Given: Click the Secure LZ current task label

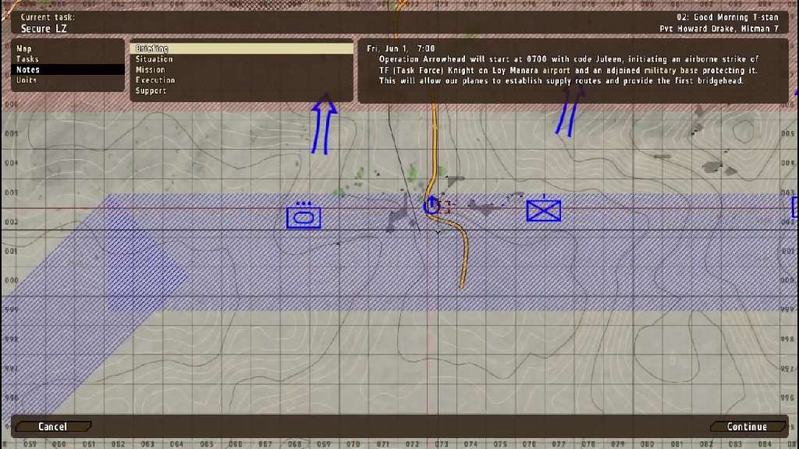Looking at the screenshot, I should point(44,29).
